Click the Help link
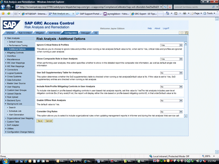This screenshot has width=219, height=164. coord(150,28)
